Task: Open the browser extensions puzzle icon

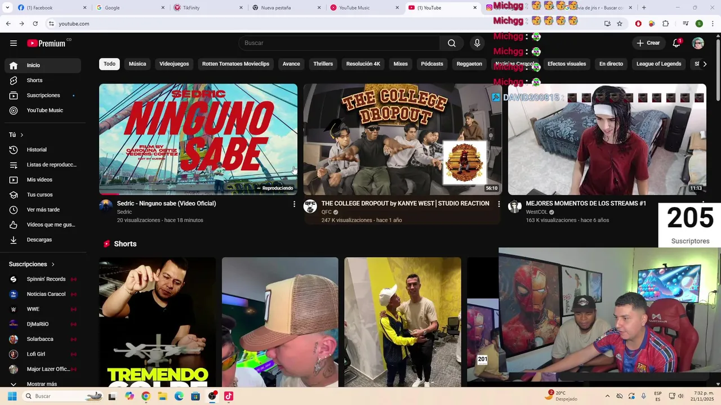Action: (666, 24)
